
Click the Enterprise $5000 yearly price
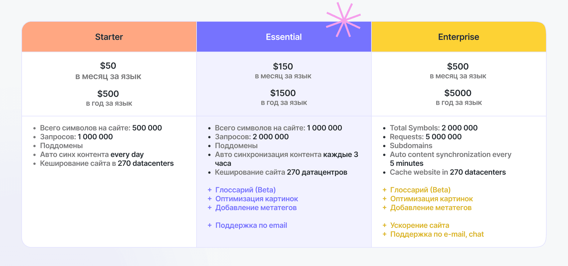tap(458, 93)
